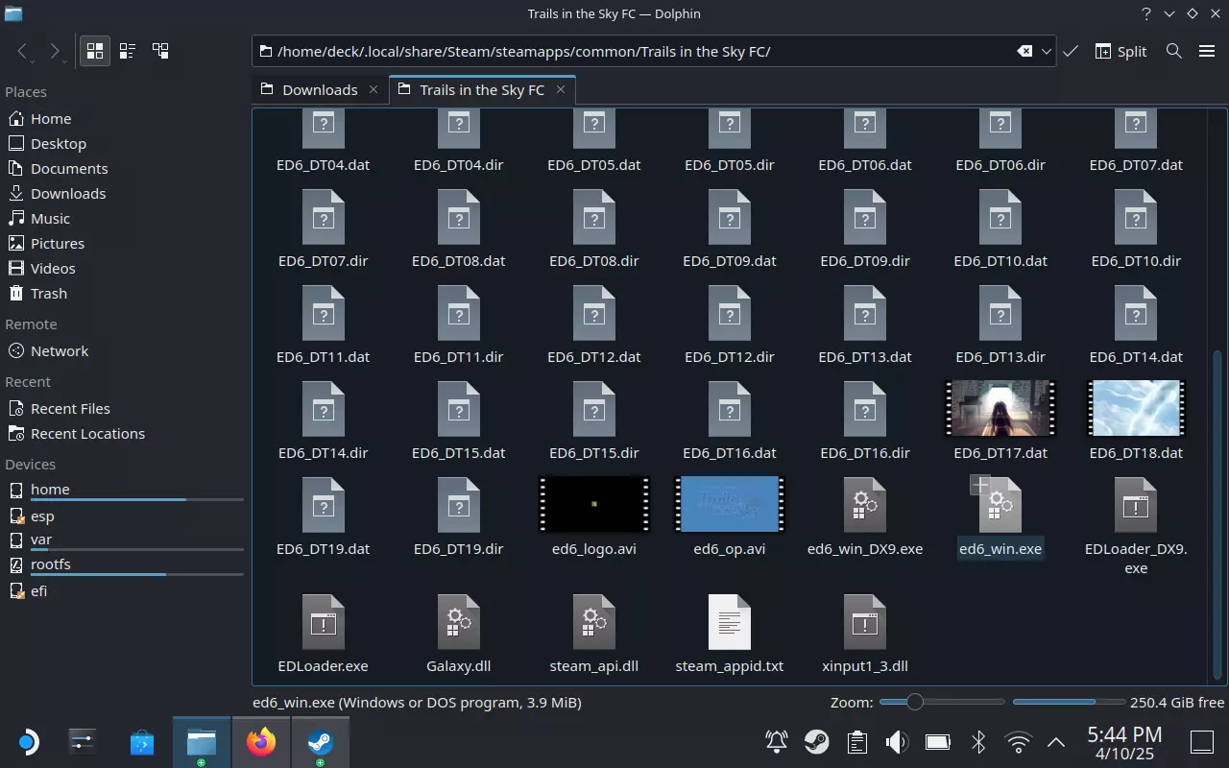Select the ed6_op.avi video thumbnail
Screen dimensions: 1229x768
coord(730,504)
